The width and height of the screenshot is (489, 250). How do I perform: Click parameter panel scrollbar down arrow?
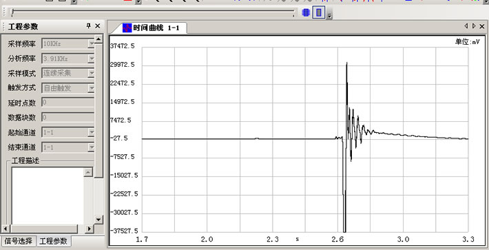[98, 219]
